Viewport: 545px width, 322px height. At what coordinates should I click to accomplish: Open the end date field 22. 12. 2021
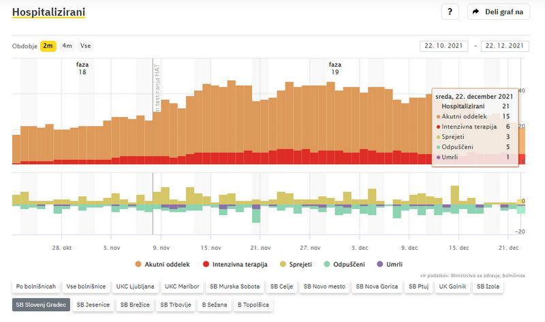505,46
